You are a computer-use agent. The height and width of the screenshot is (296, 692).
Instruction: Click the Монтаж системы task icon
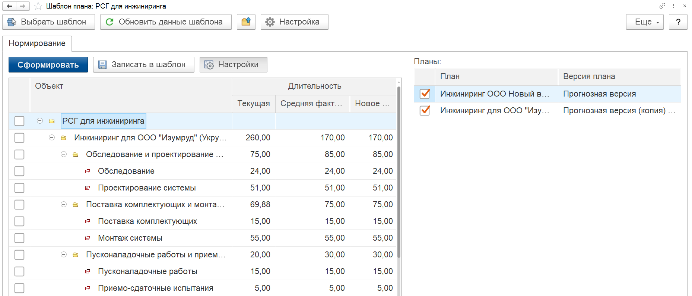pos(88,238)
